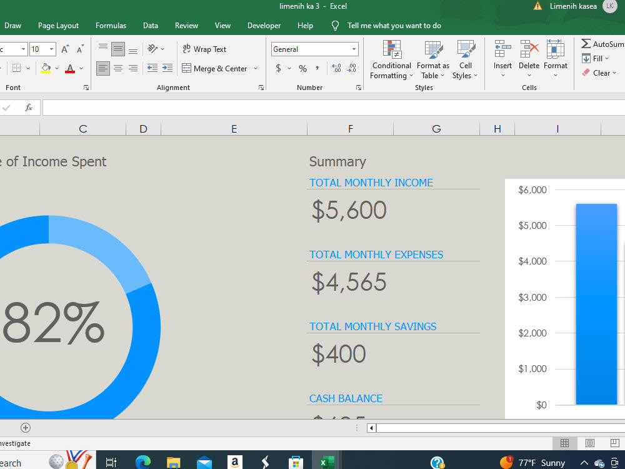Viewport: 625px width, 469px height.
Task: Expand Merge & Center options arrow
Action: coord(256,69)
